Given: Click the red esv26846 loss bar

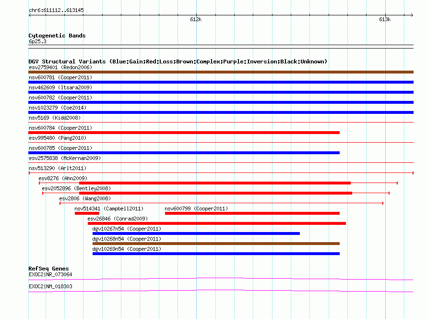Looking at the screenshot, I should click(217, 223).
